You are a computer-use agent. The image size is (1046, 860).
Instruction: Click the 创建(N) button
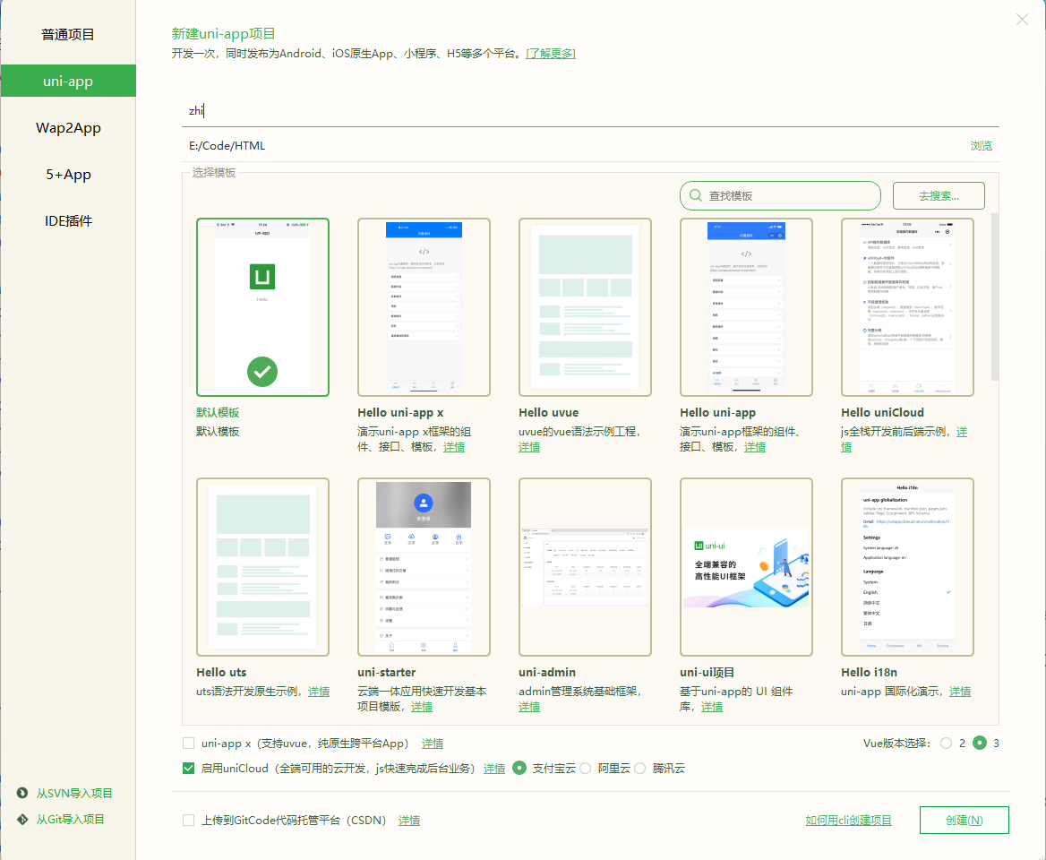click(964, 820)
